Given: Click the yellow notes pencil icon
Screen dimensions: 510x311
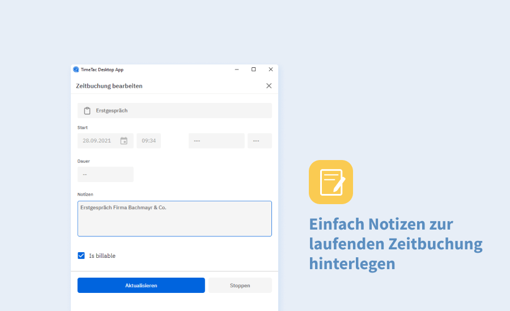Looking at the screenshot, I should (331, 182).
